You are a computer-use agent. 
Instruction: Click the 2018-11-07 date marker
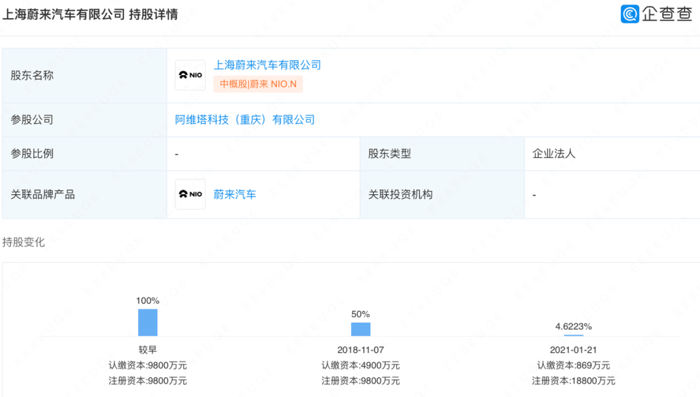(x=361, y=350)
